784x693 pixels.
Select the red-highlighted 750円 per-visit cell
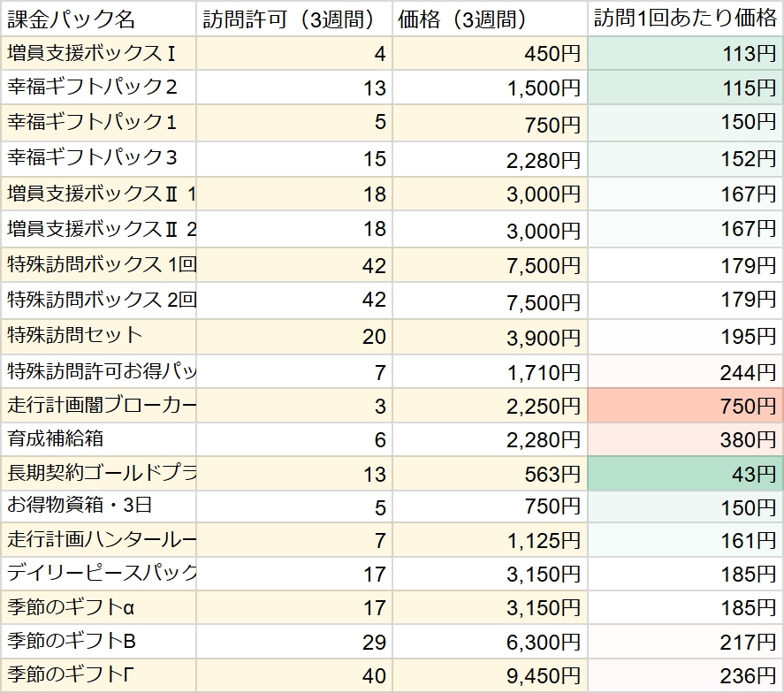686,406
